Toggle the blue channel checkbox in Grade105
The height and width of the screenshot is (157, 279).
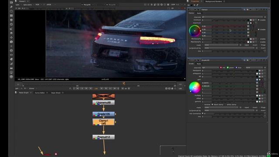tap(236, 68)
